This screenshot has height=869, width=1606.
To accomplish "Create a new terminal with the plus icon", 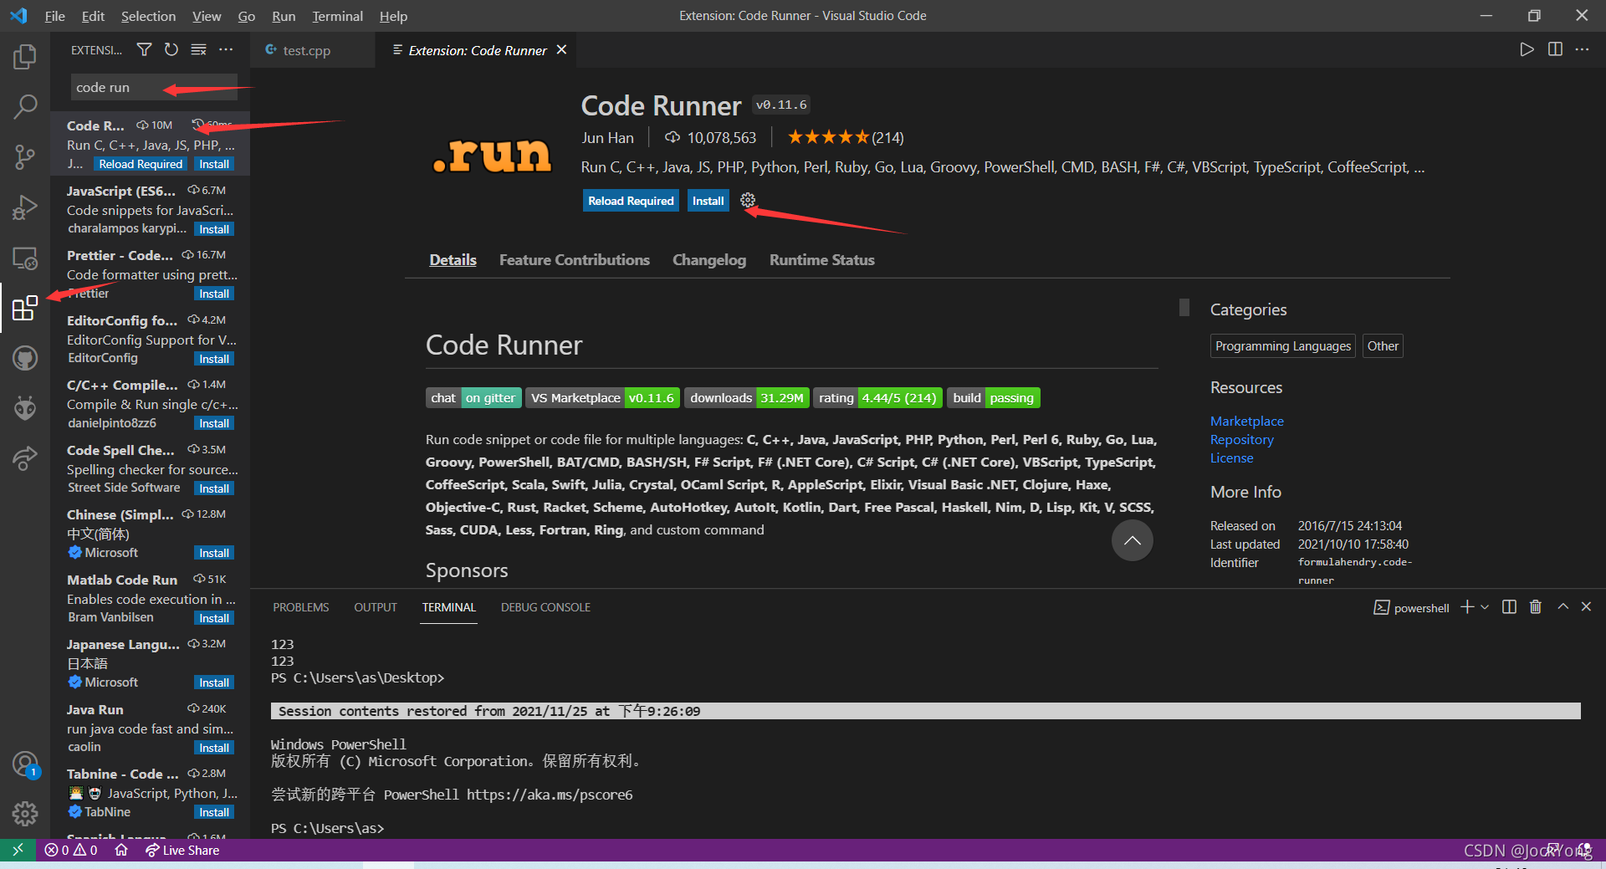I will click(x=1467, y=607).
